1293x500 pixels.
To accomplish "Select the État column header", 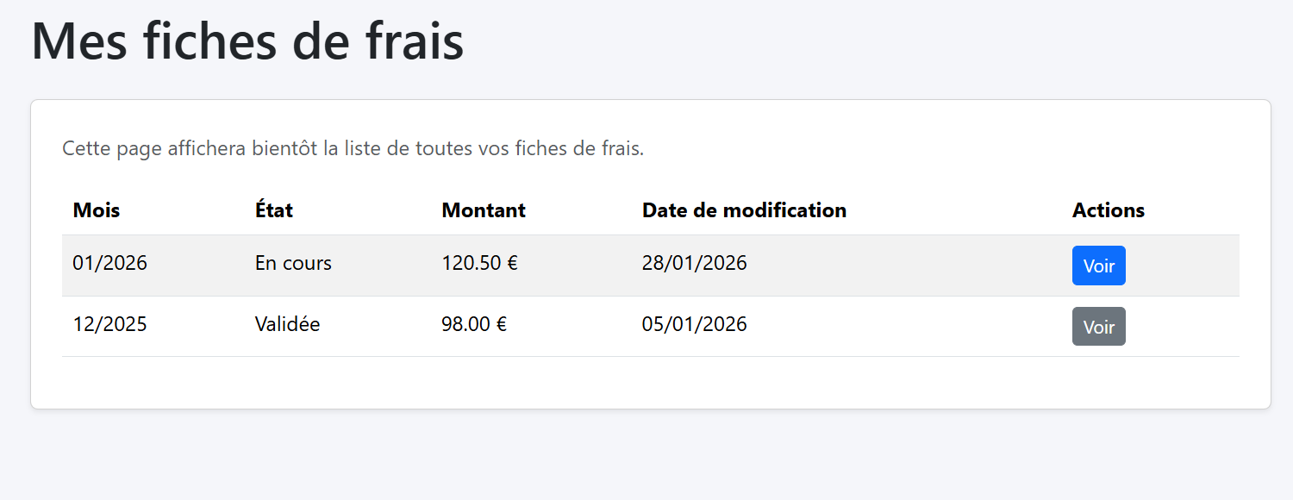I will click(272, 209).
